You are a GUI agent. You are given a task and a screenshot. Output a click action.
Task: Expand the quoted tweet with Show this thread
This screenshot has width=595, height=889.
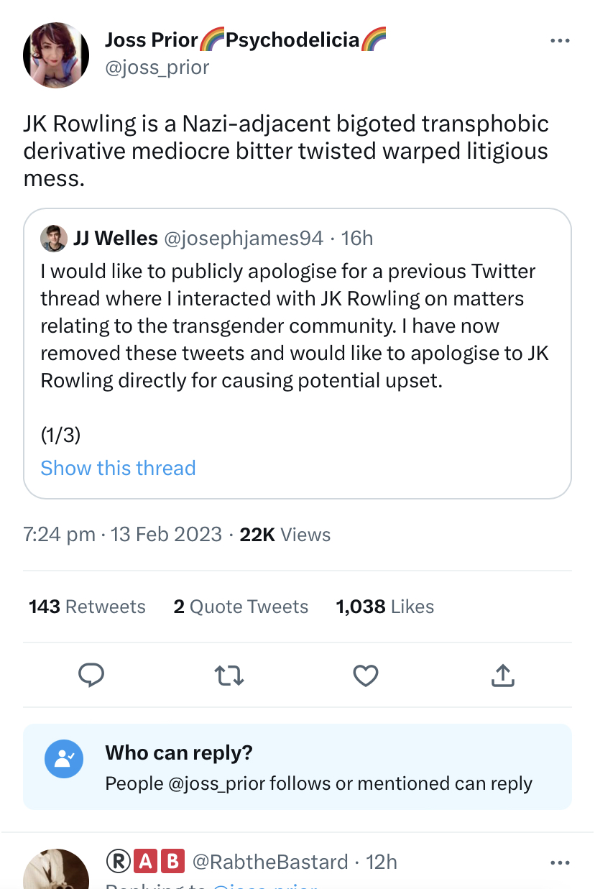(118, 468)
